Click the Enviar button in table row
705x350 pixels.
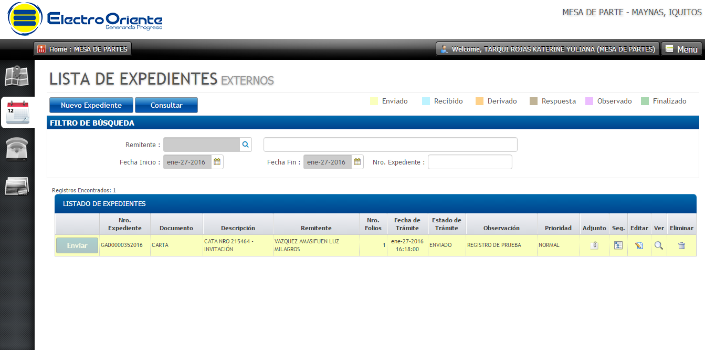(x=77, y=245)
